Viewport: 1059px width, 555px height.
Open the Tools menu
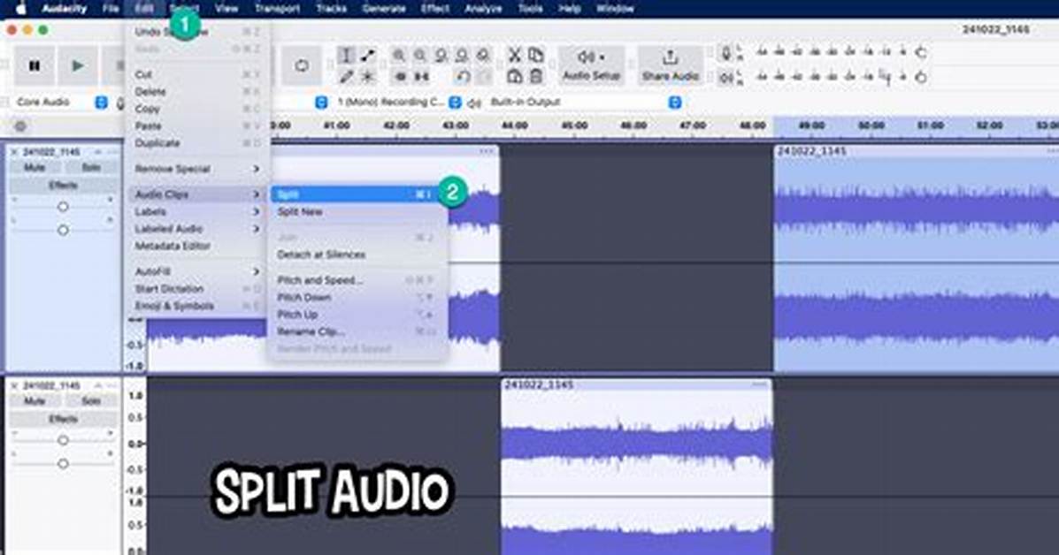pos(530,9)
